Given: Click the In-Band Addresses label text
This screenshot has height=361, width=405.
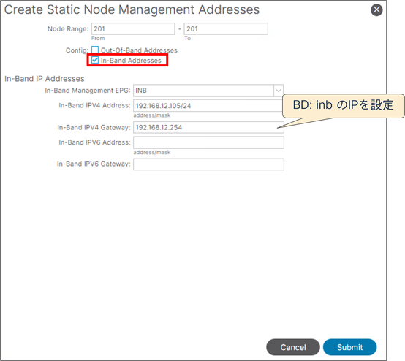Looking at the screenshot, I should coord(131,61).
